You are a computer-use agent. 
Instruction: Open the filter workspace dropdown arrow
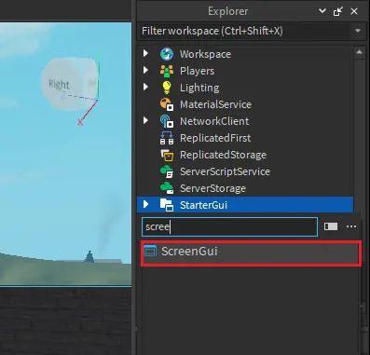pos(358,31)
